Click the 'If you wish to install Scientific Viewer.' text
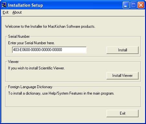The image size is (146, 124). [x=36, y=68]
